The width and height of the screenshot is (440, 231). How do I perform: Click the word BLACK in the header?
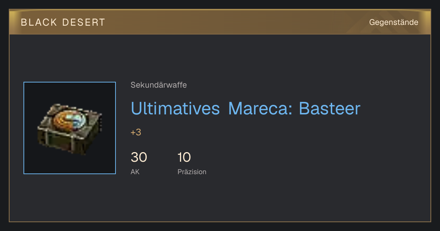[39, 22]
